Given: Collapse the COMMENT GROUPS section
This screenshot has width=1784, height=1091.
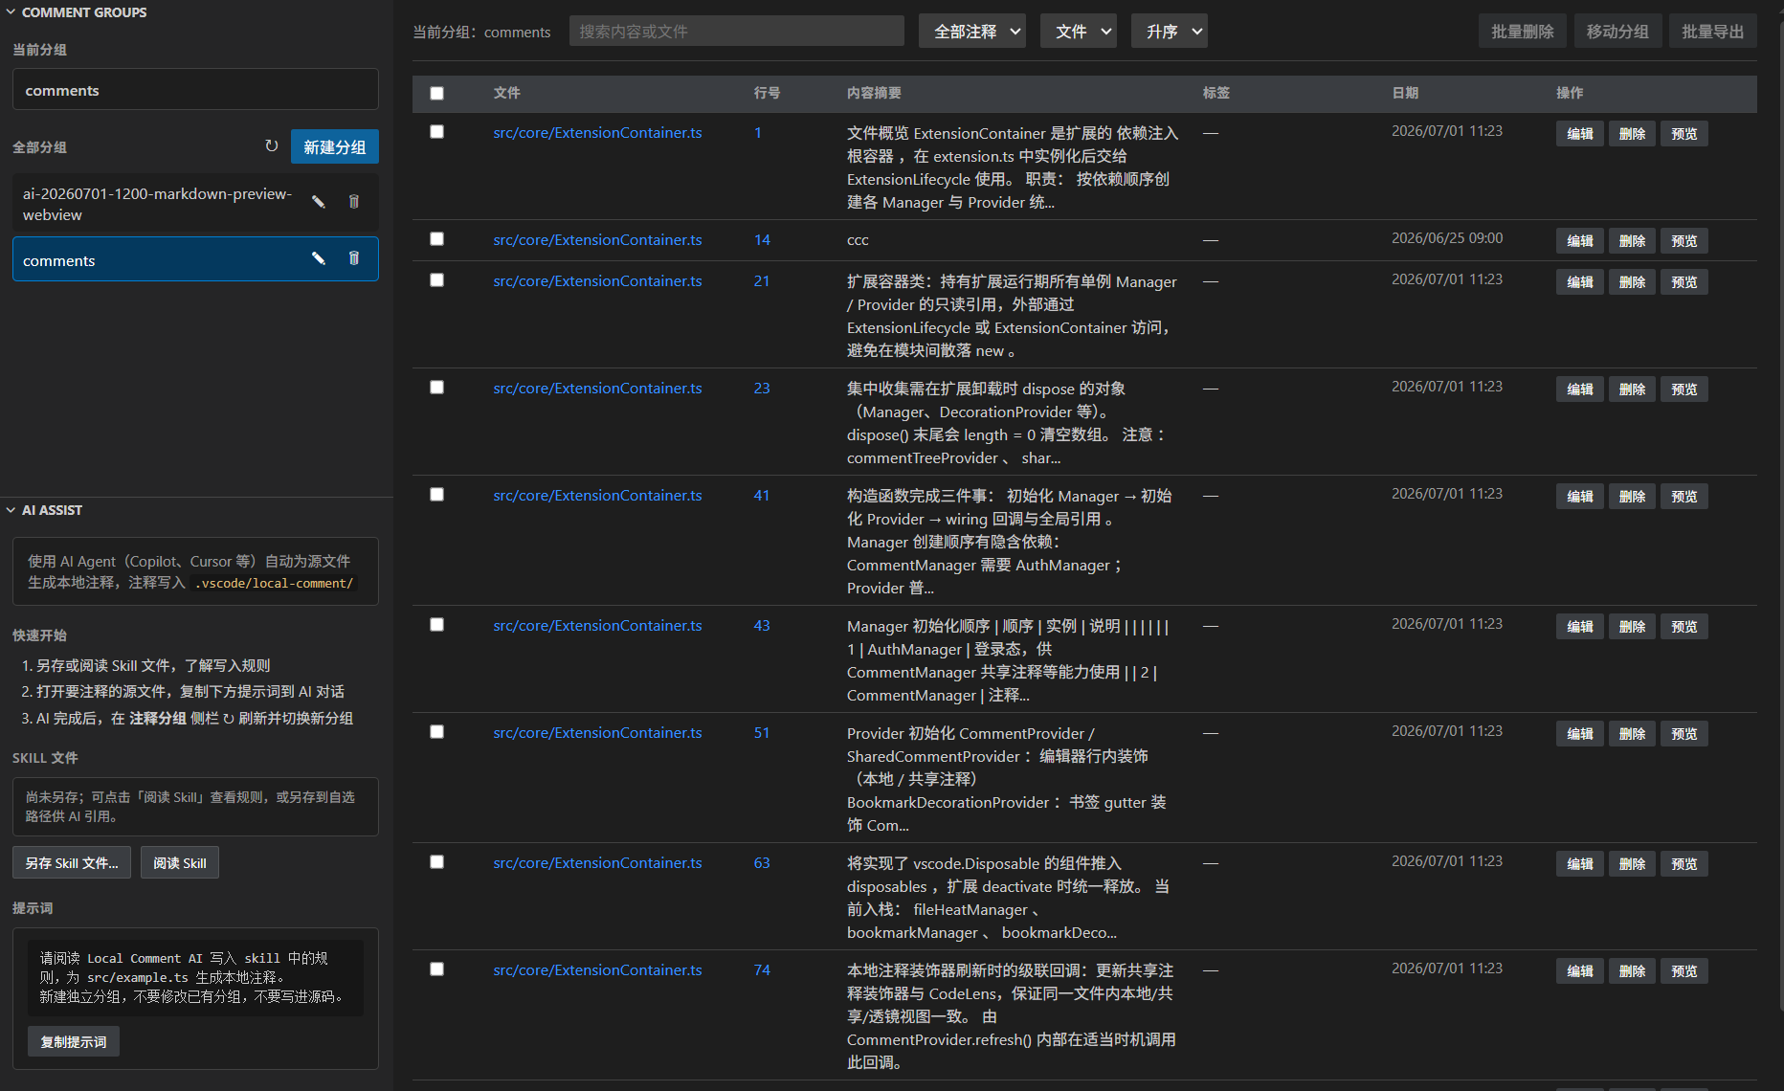Looking at the screenshot, I should (x=11, y=12).
